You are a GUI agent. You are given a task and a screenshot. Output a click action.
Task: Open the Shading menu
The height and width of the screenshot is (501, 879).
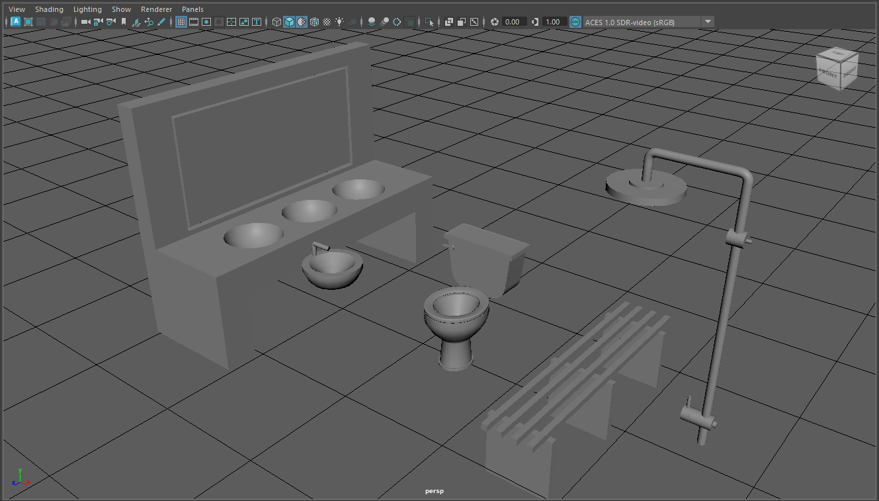pos(50,9)
